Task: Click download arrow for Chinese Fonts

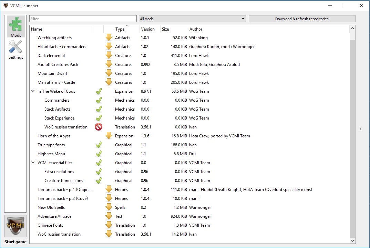Action: 109,225
